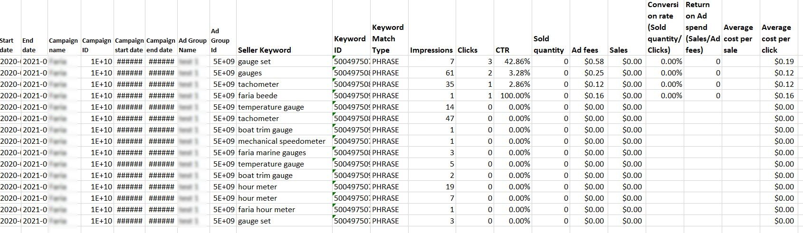
Task: Select the 100.00% CTR cell
Action: 513,95
